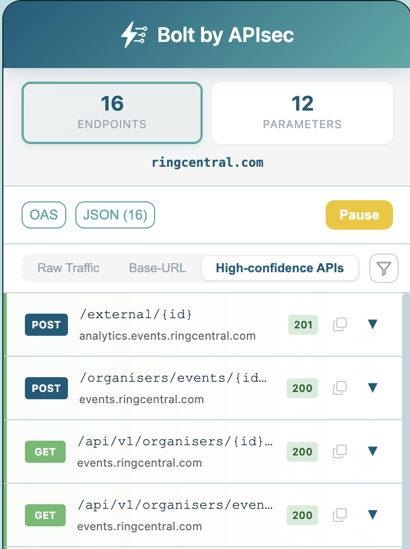The height and width of the screenshot is (549, 410).
Task: Click the Bolt lightning logo icon
Action: tap(134, 34)
